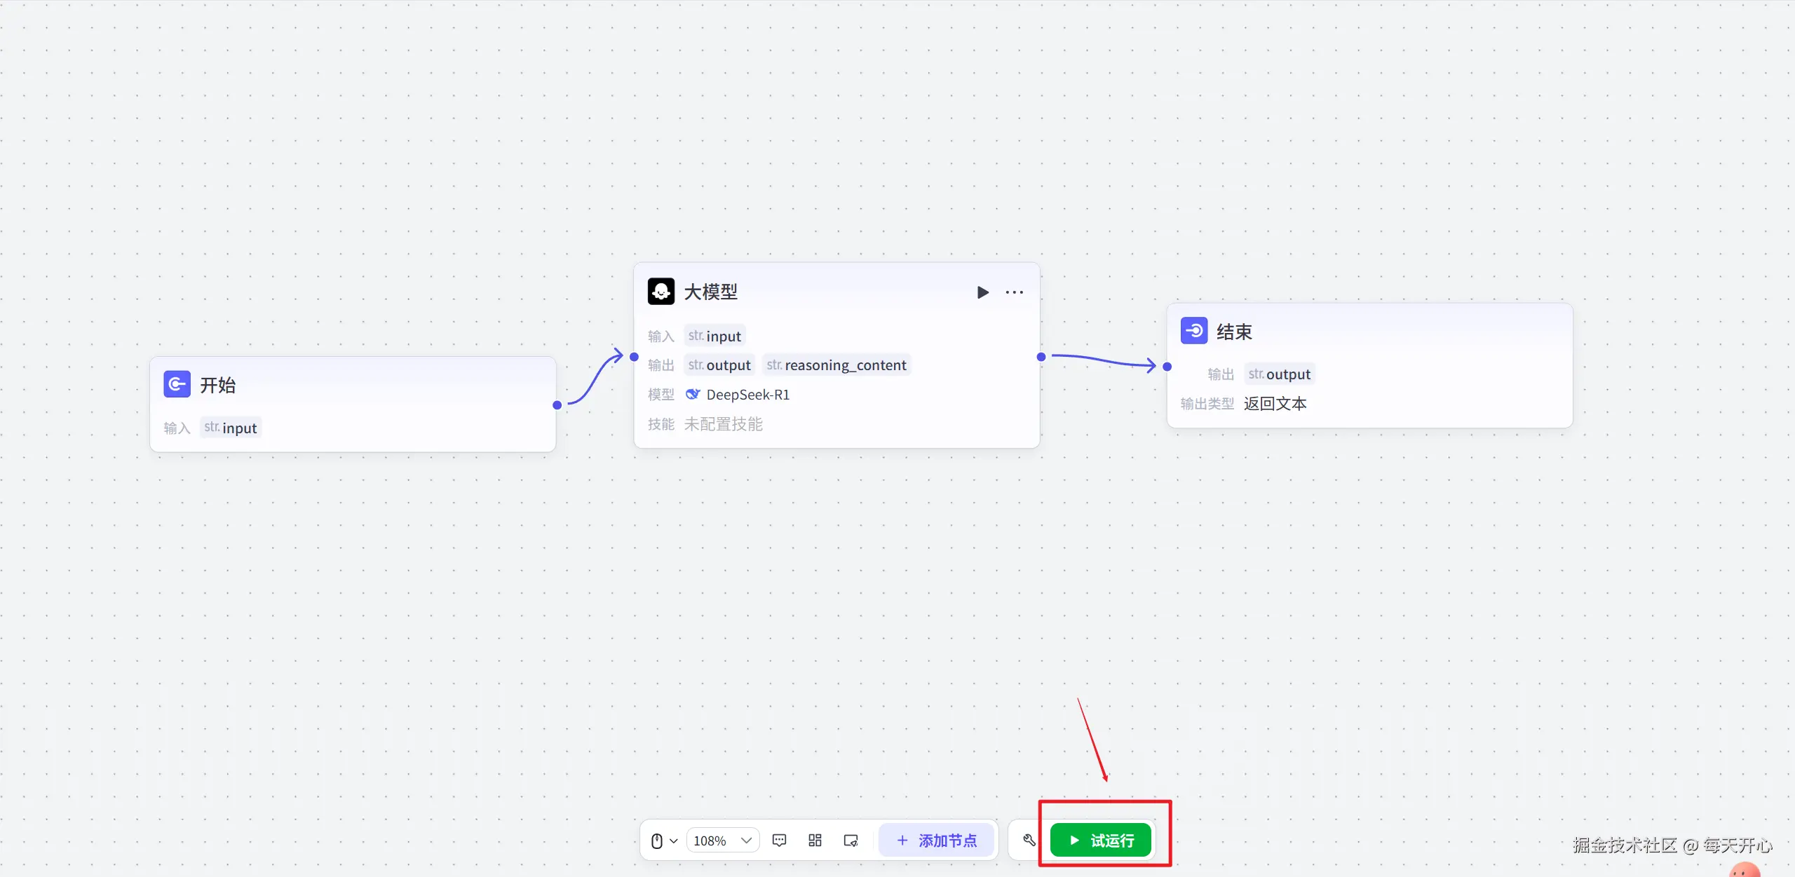Click the 添加节点 add node button

point(936,840)
